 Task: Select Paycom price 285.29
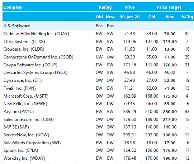[129, 112]
